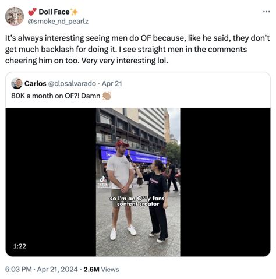Click the three-dot more options icon

click(267, 12)
